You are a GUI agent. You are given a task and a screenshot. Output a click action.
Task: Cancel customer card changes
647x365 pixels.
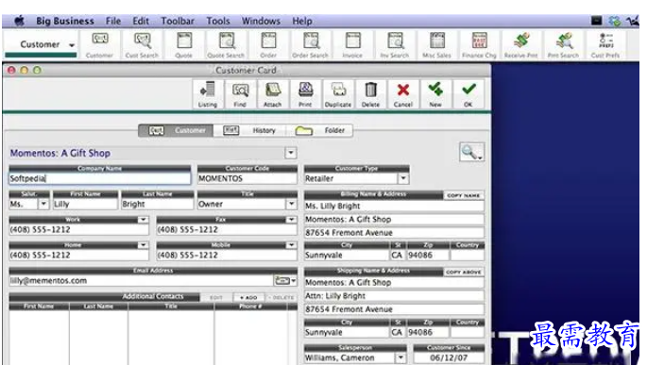(x=403, y=94)
